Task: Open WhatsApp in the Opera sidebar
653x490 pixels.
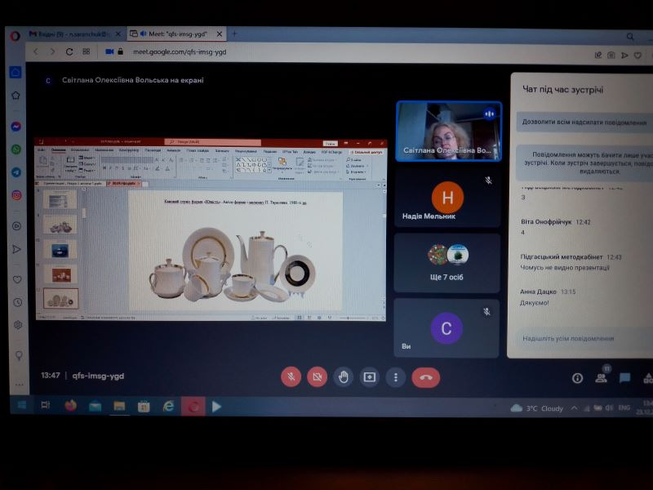Action: coord(16,149)
